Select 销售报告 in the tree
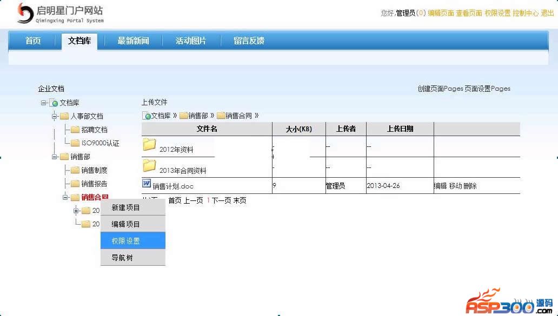The image size is (558, 316). point(94,184)
